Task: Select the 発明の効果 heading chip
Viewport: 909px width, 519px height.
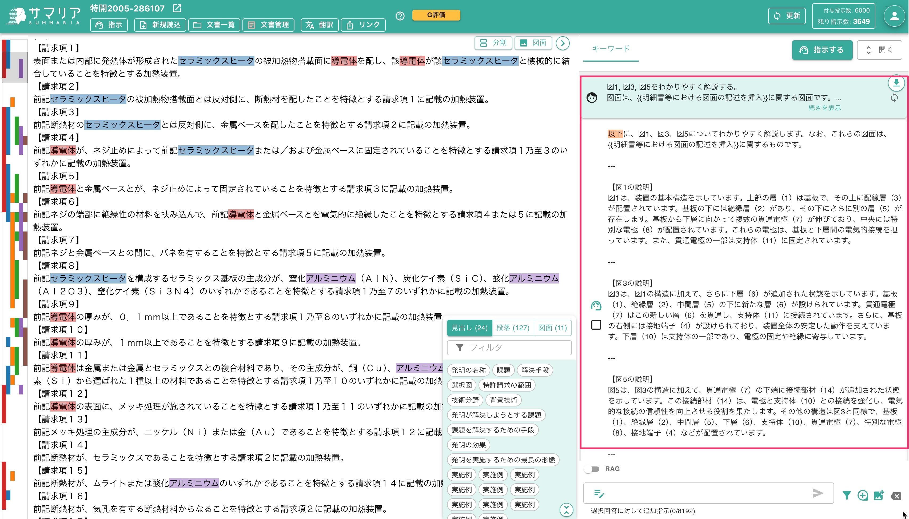Action: tap(468, 445)
